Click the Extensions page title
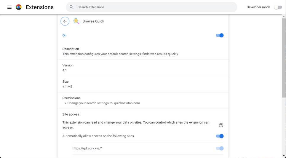 [x=40, y=7]
